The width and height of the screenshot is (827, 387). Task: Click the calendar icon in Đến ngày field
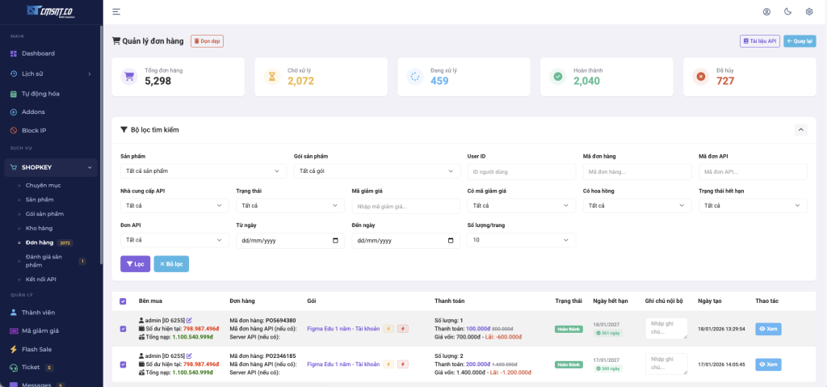click(x=451, y=241)
